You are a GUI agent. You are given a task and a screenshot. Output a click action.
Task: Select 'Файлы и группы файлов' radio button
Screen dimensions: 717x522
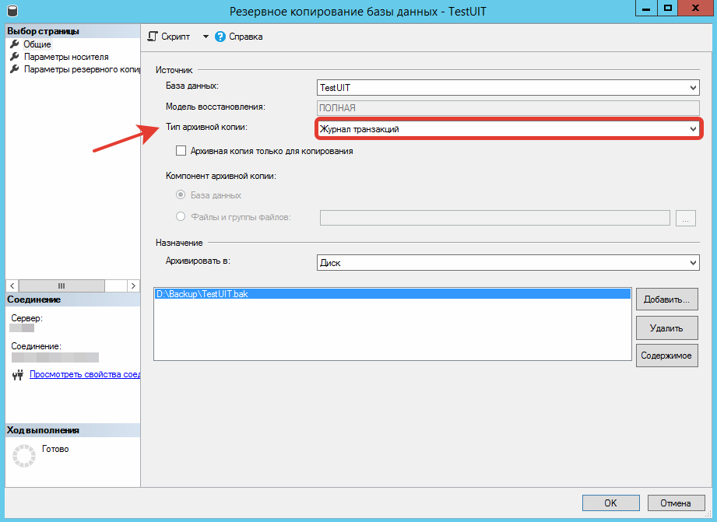pyautogui.click(x=181, y=217)
